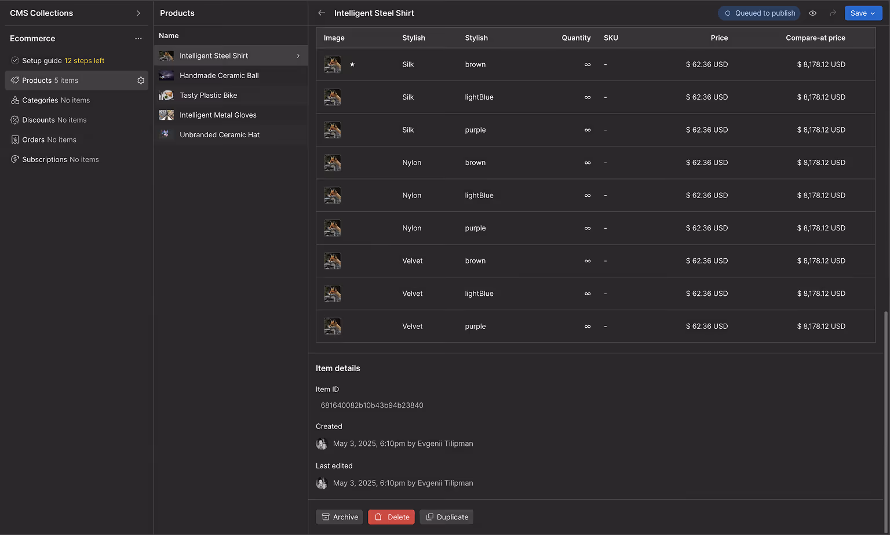Click the Queued to publish status
The image size is (890, 535).
pyautogui.click(x=758, y=13)
